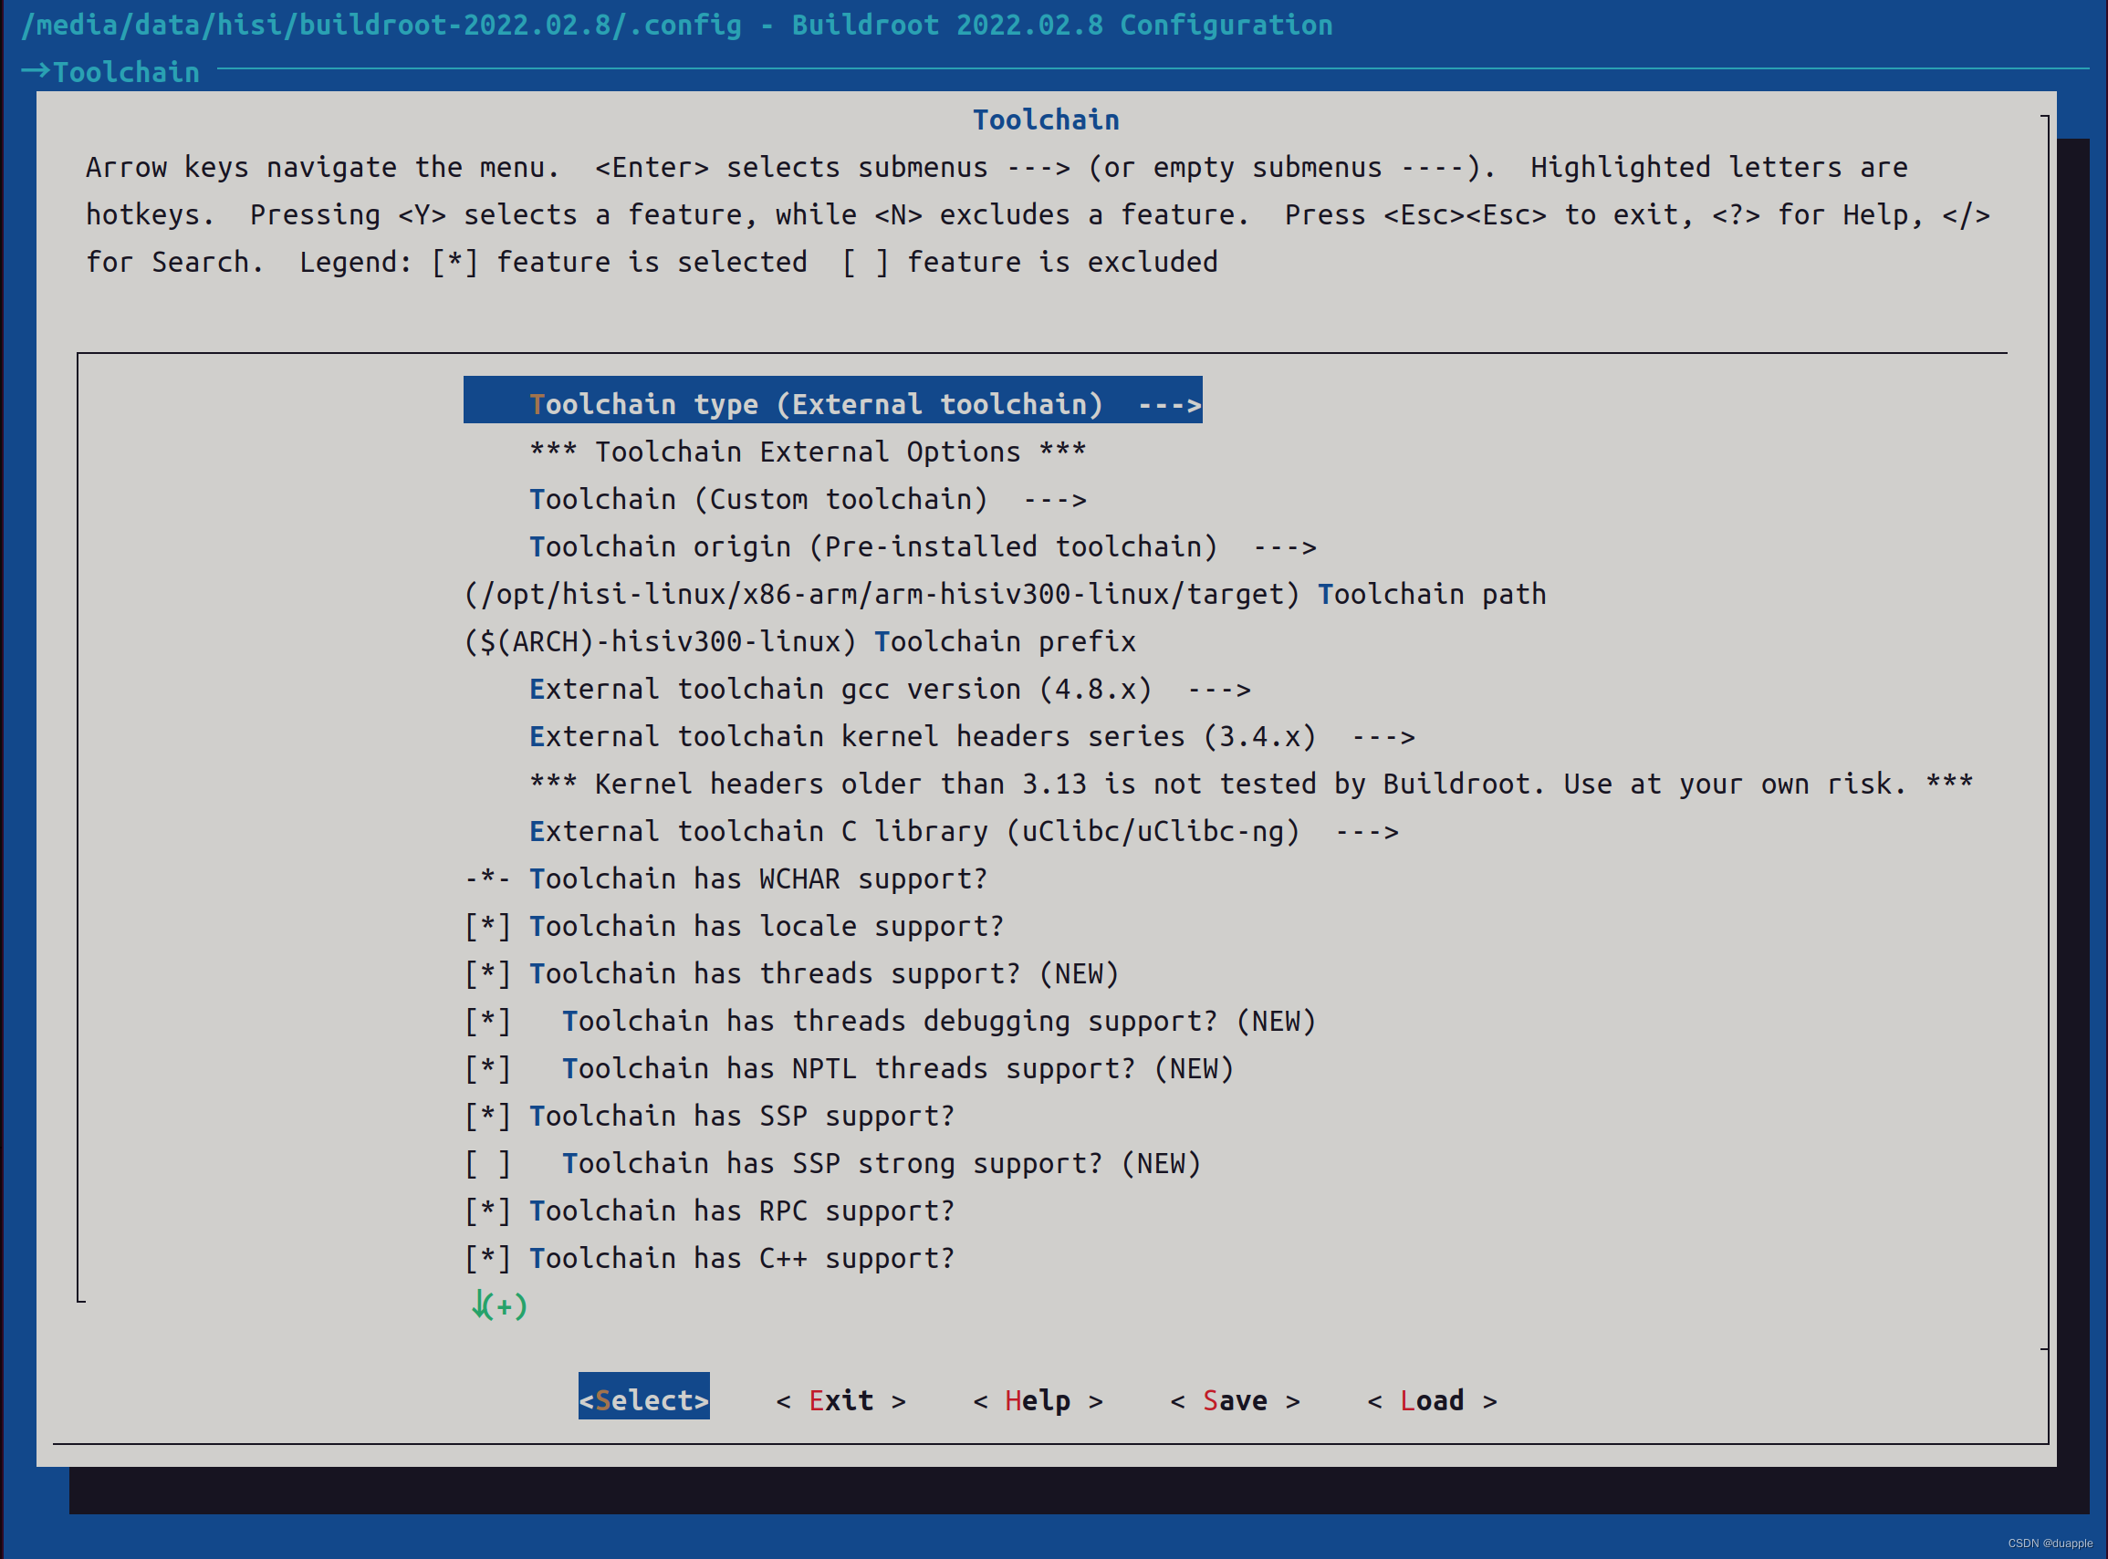Toggle Toolchain has RPC support

tap(709, 1211)
